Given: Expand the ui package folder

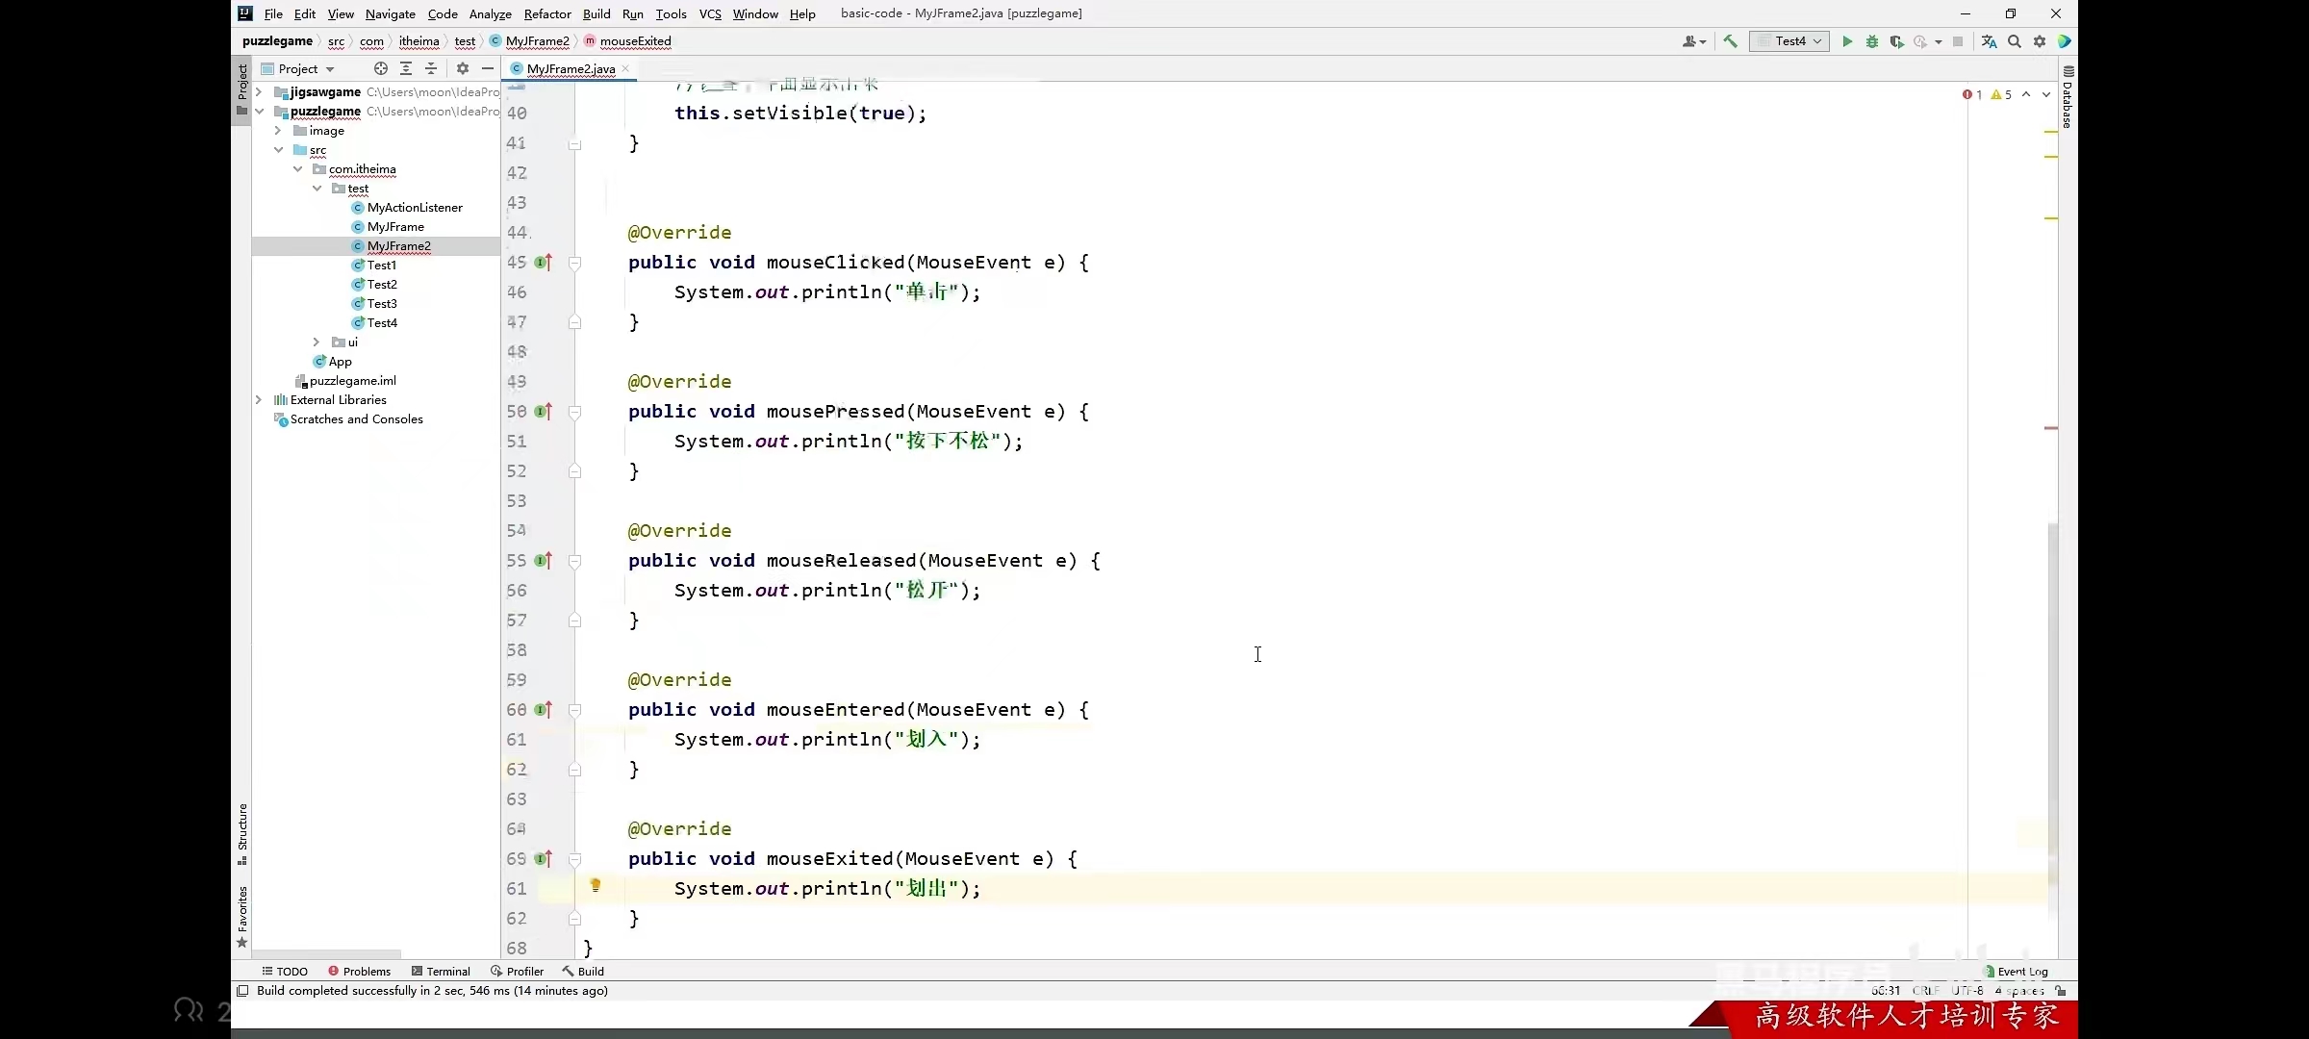Looking at the screenshot, I should 317,342.
